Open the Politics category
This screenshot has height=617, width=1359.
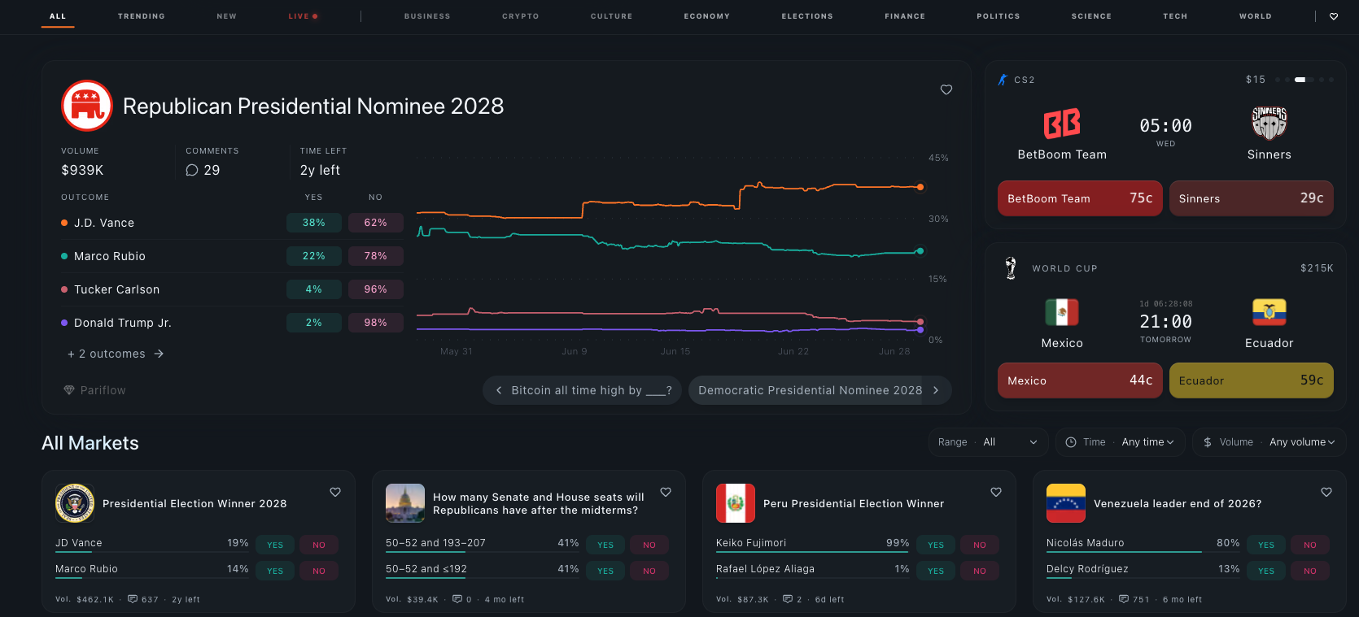(x=998, y=16)
